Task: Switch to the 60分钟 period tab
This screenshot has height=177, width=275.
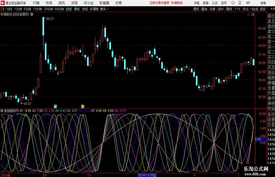Action: [x=59, y=9]
